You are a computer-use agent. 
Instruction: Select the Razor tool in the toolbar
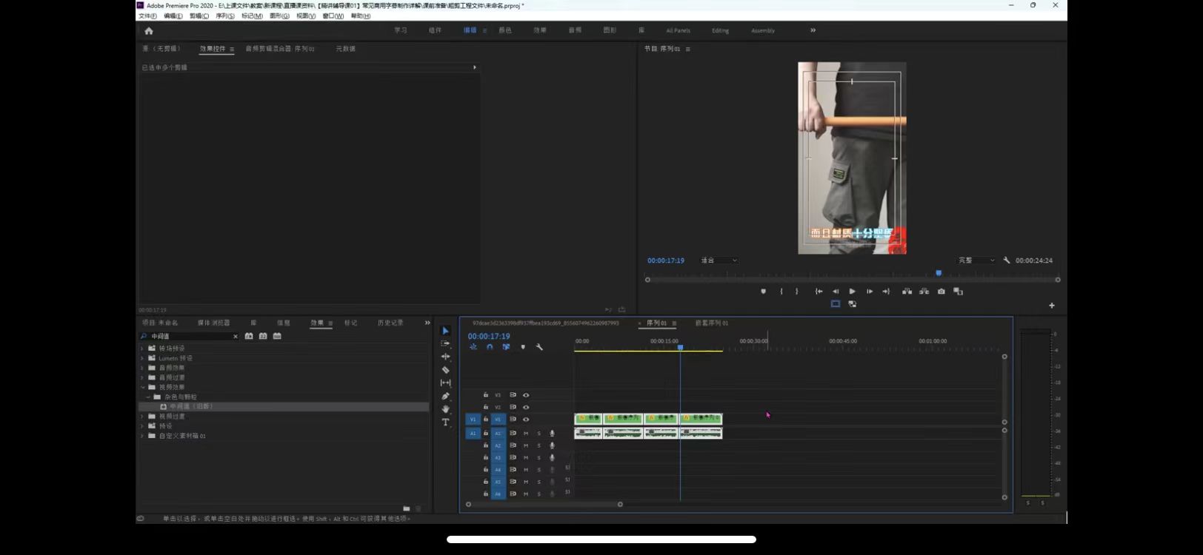[x=445, y=370]
